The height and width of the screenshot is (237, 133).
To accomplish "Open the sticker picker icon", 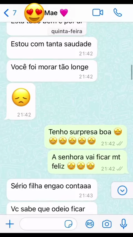I will 68,224.
